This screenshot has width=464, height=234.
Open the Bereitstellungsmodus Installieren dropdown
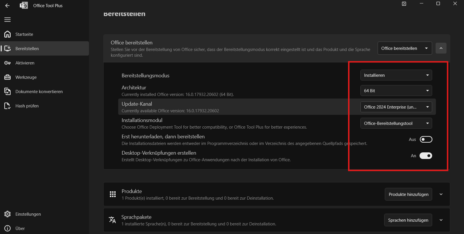pos(396,75)
